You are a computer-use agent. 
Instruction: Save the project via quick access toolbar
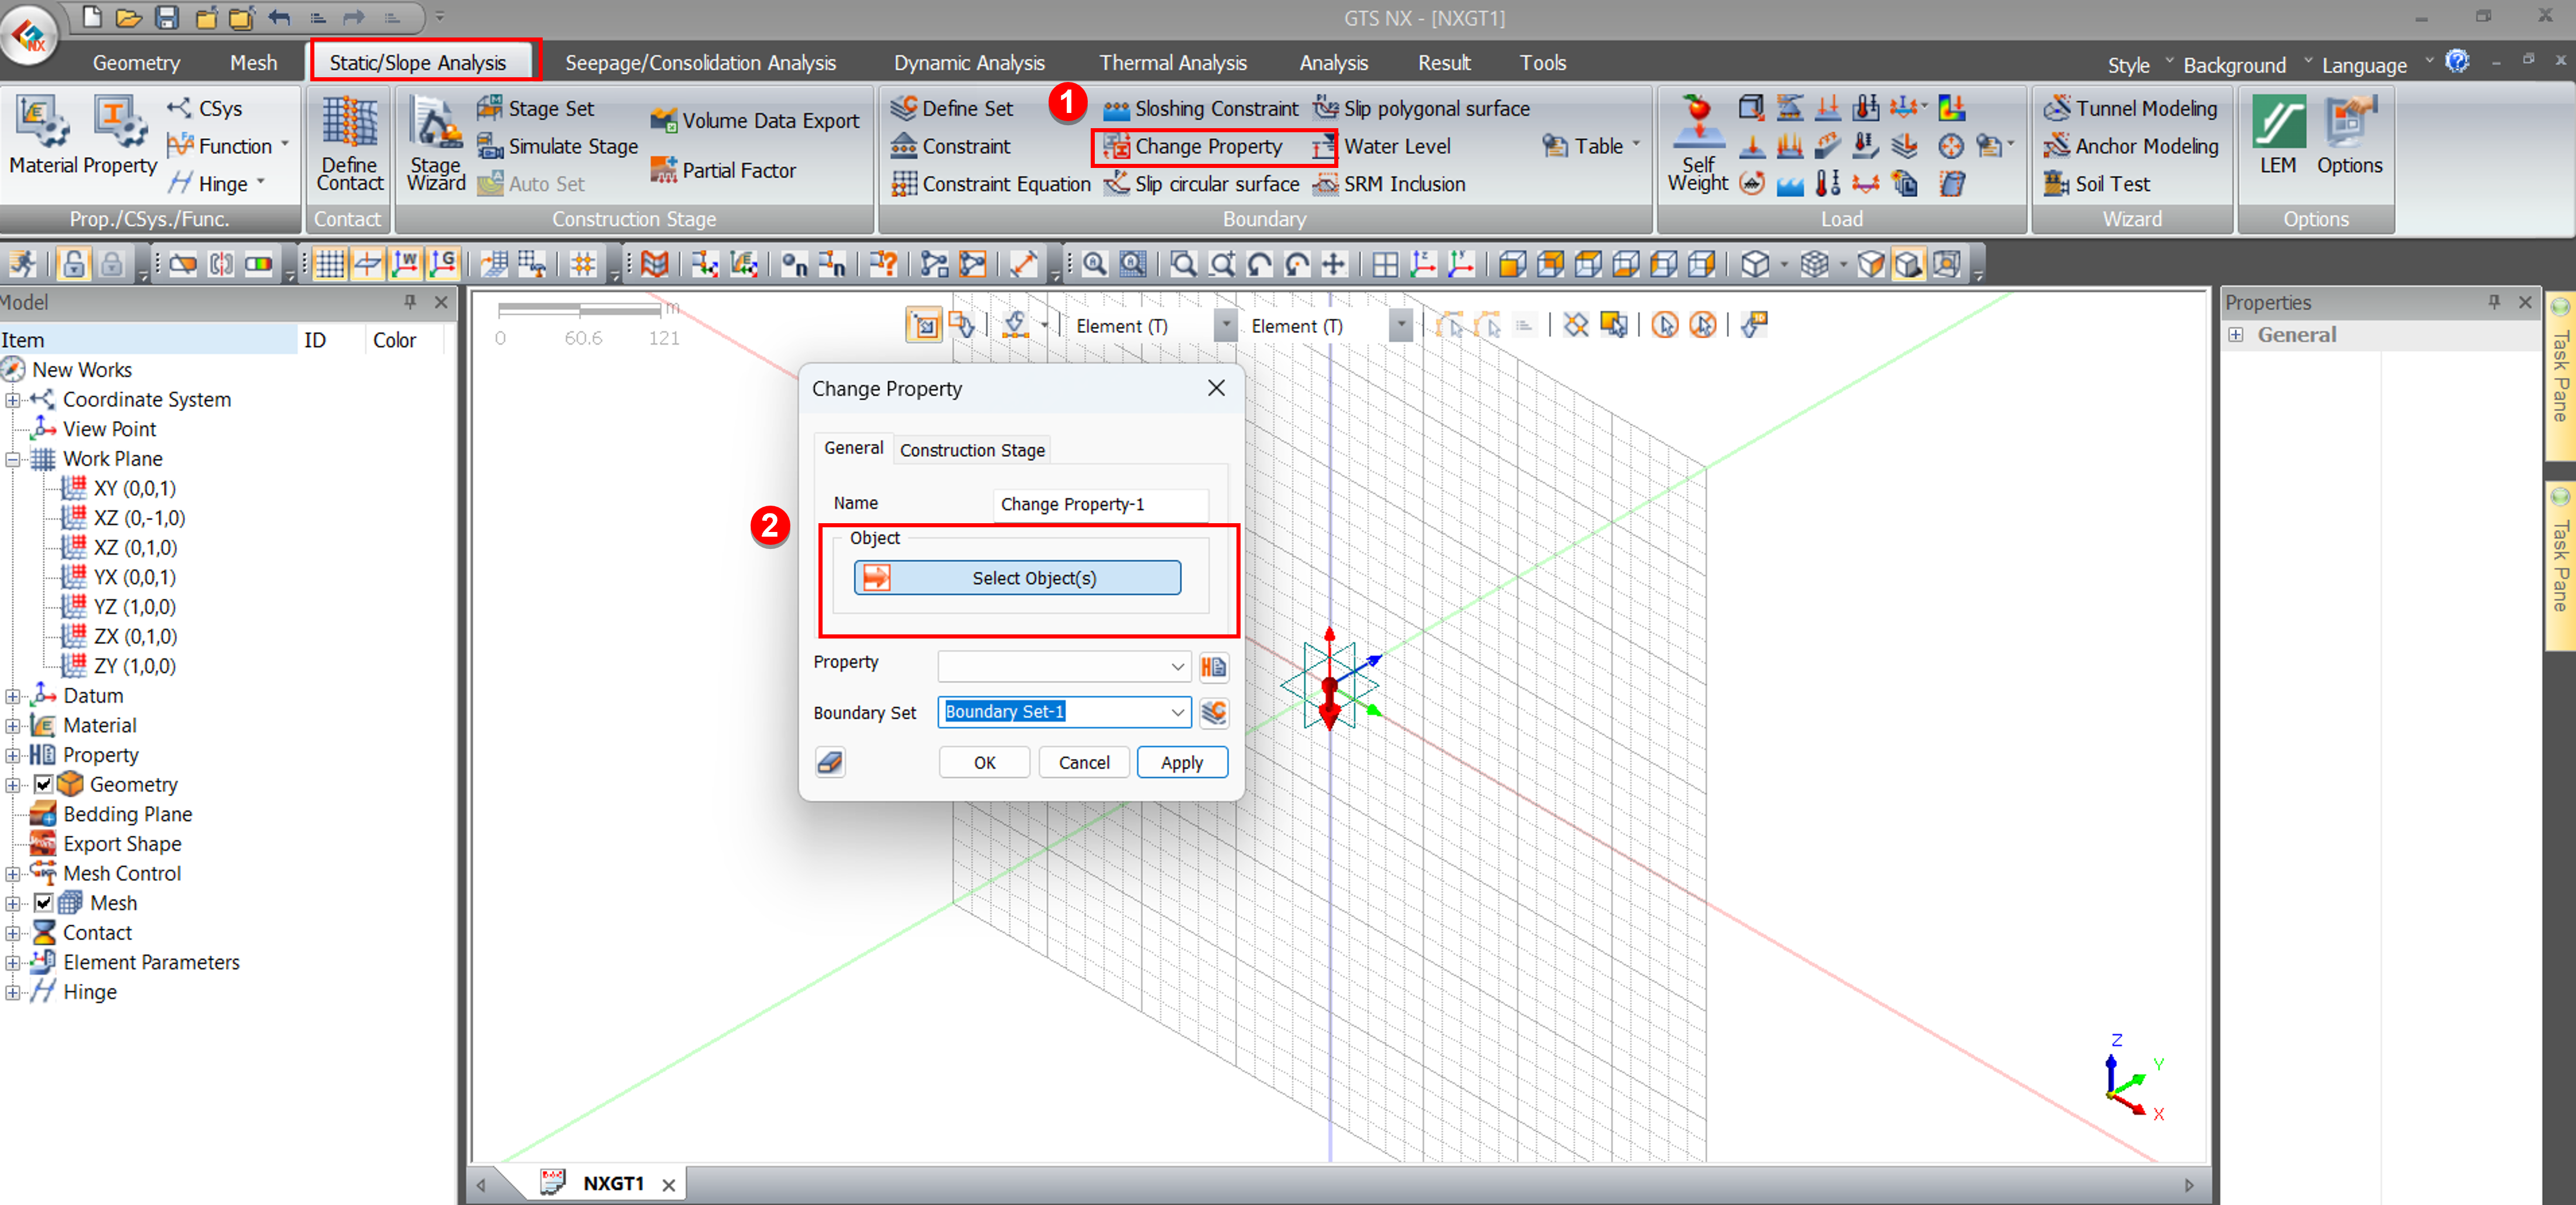pos(167,17)
